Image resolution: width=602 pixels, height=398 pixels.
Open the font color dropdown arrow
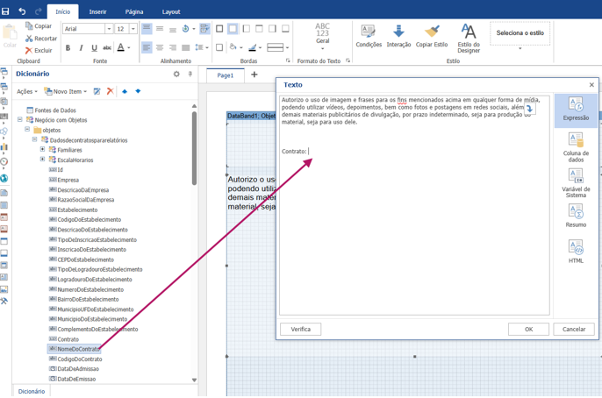click(x=129, y=48)
